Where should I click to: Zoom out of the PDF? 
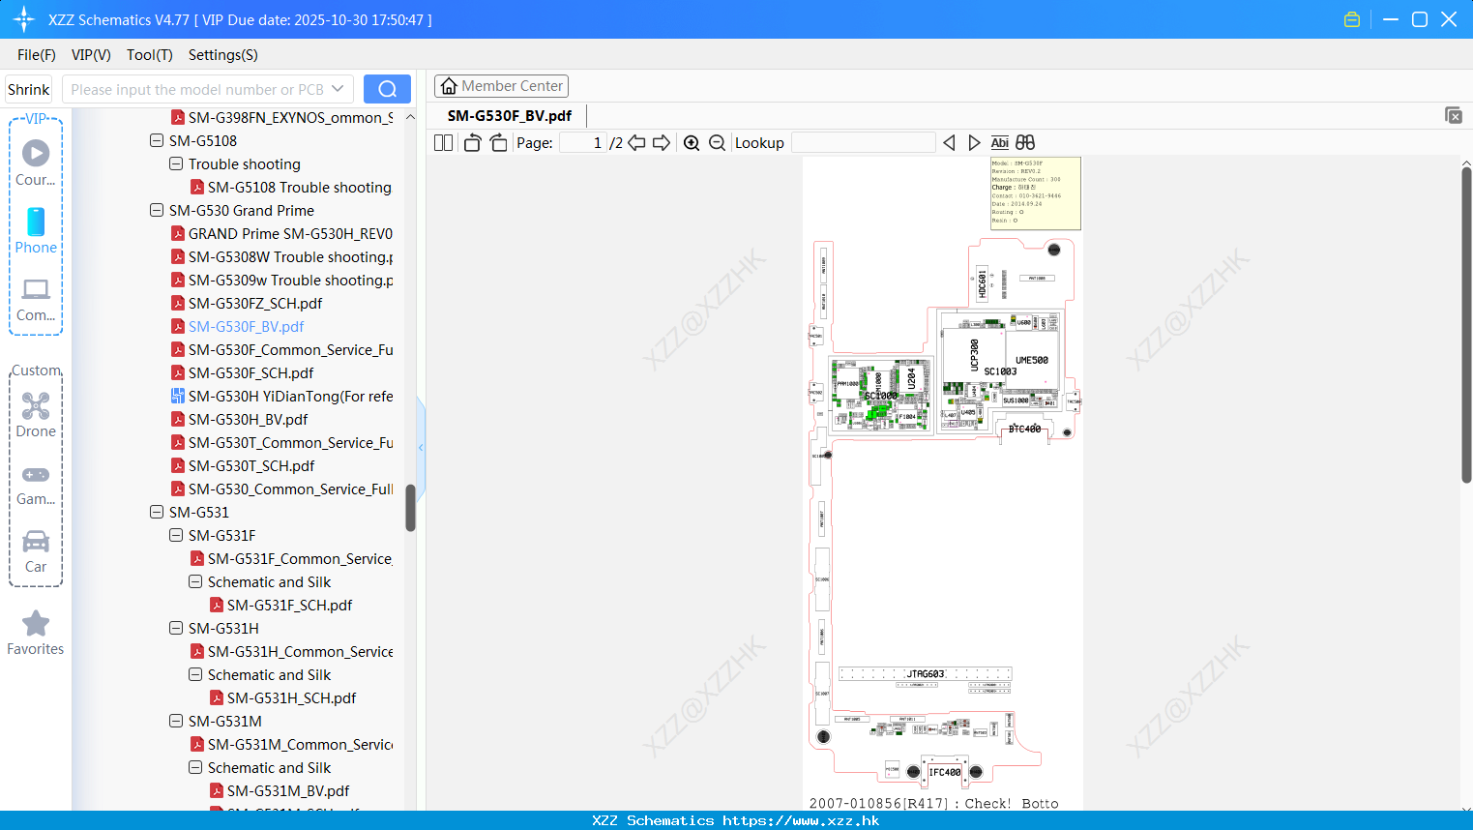(x=717, y=142)
